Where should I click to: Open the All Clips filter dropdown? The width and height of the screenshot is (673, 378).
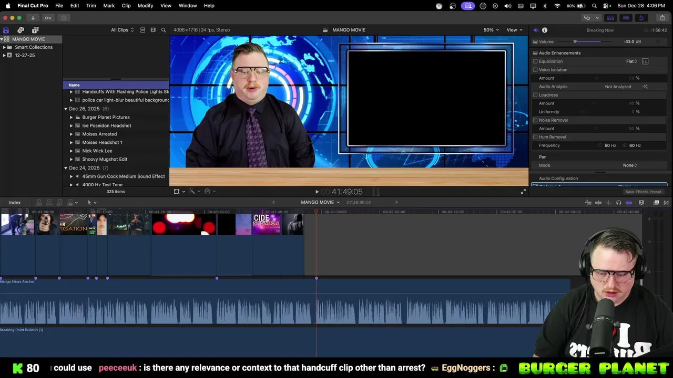pos(122,30)
